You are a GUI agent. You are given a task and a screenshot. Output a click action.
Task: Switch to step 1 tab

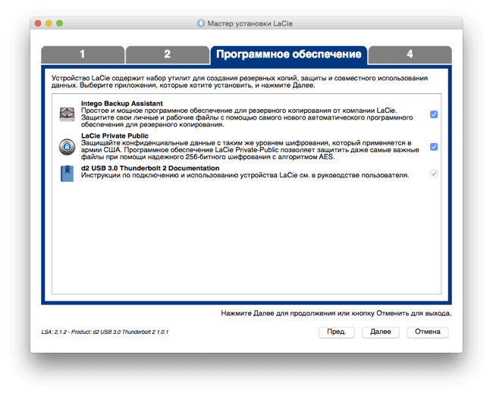pos(83,55)
